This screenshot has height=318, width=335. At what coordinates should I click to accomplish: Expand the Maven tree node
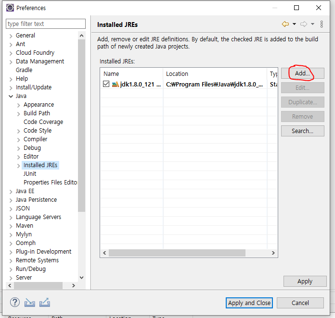[x=11, y=226]
